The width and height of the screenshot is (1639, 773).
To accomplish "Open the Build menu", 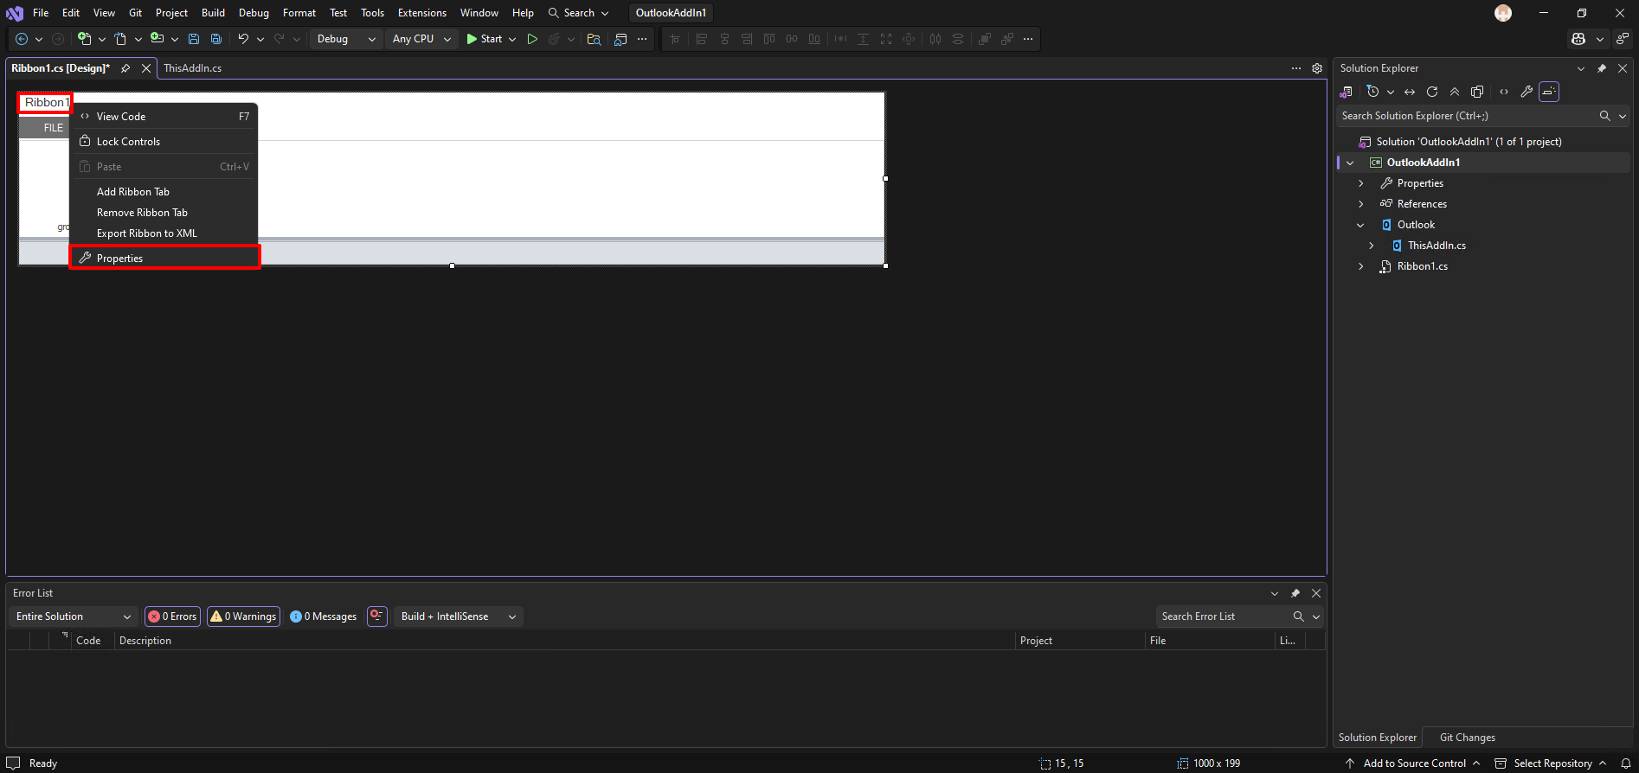I will (213, 13).
